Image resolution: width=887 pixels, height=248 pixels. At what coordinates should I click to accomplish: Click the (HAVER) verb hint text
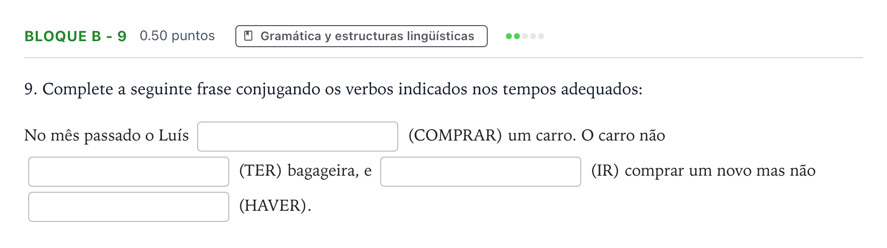[275, 206]
